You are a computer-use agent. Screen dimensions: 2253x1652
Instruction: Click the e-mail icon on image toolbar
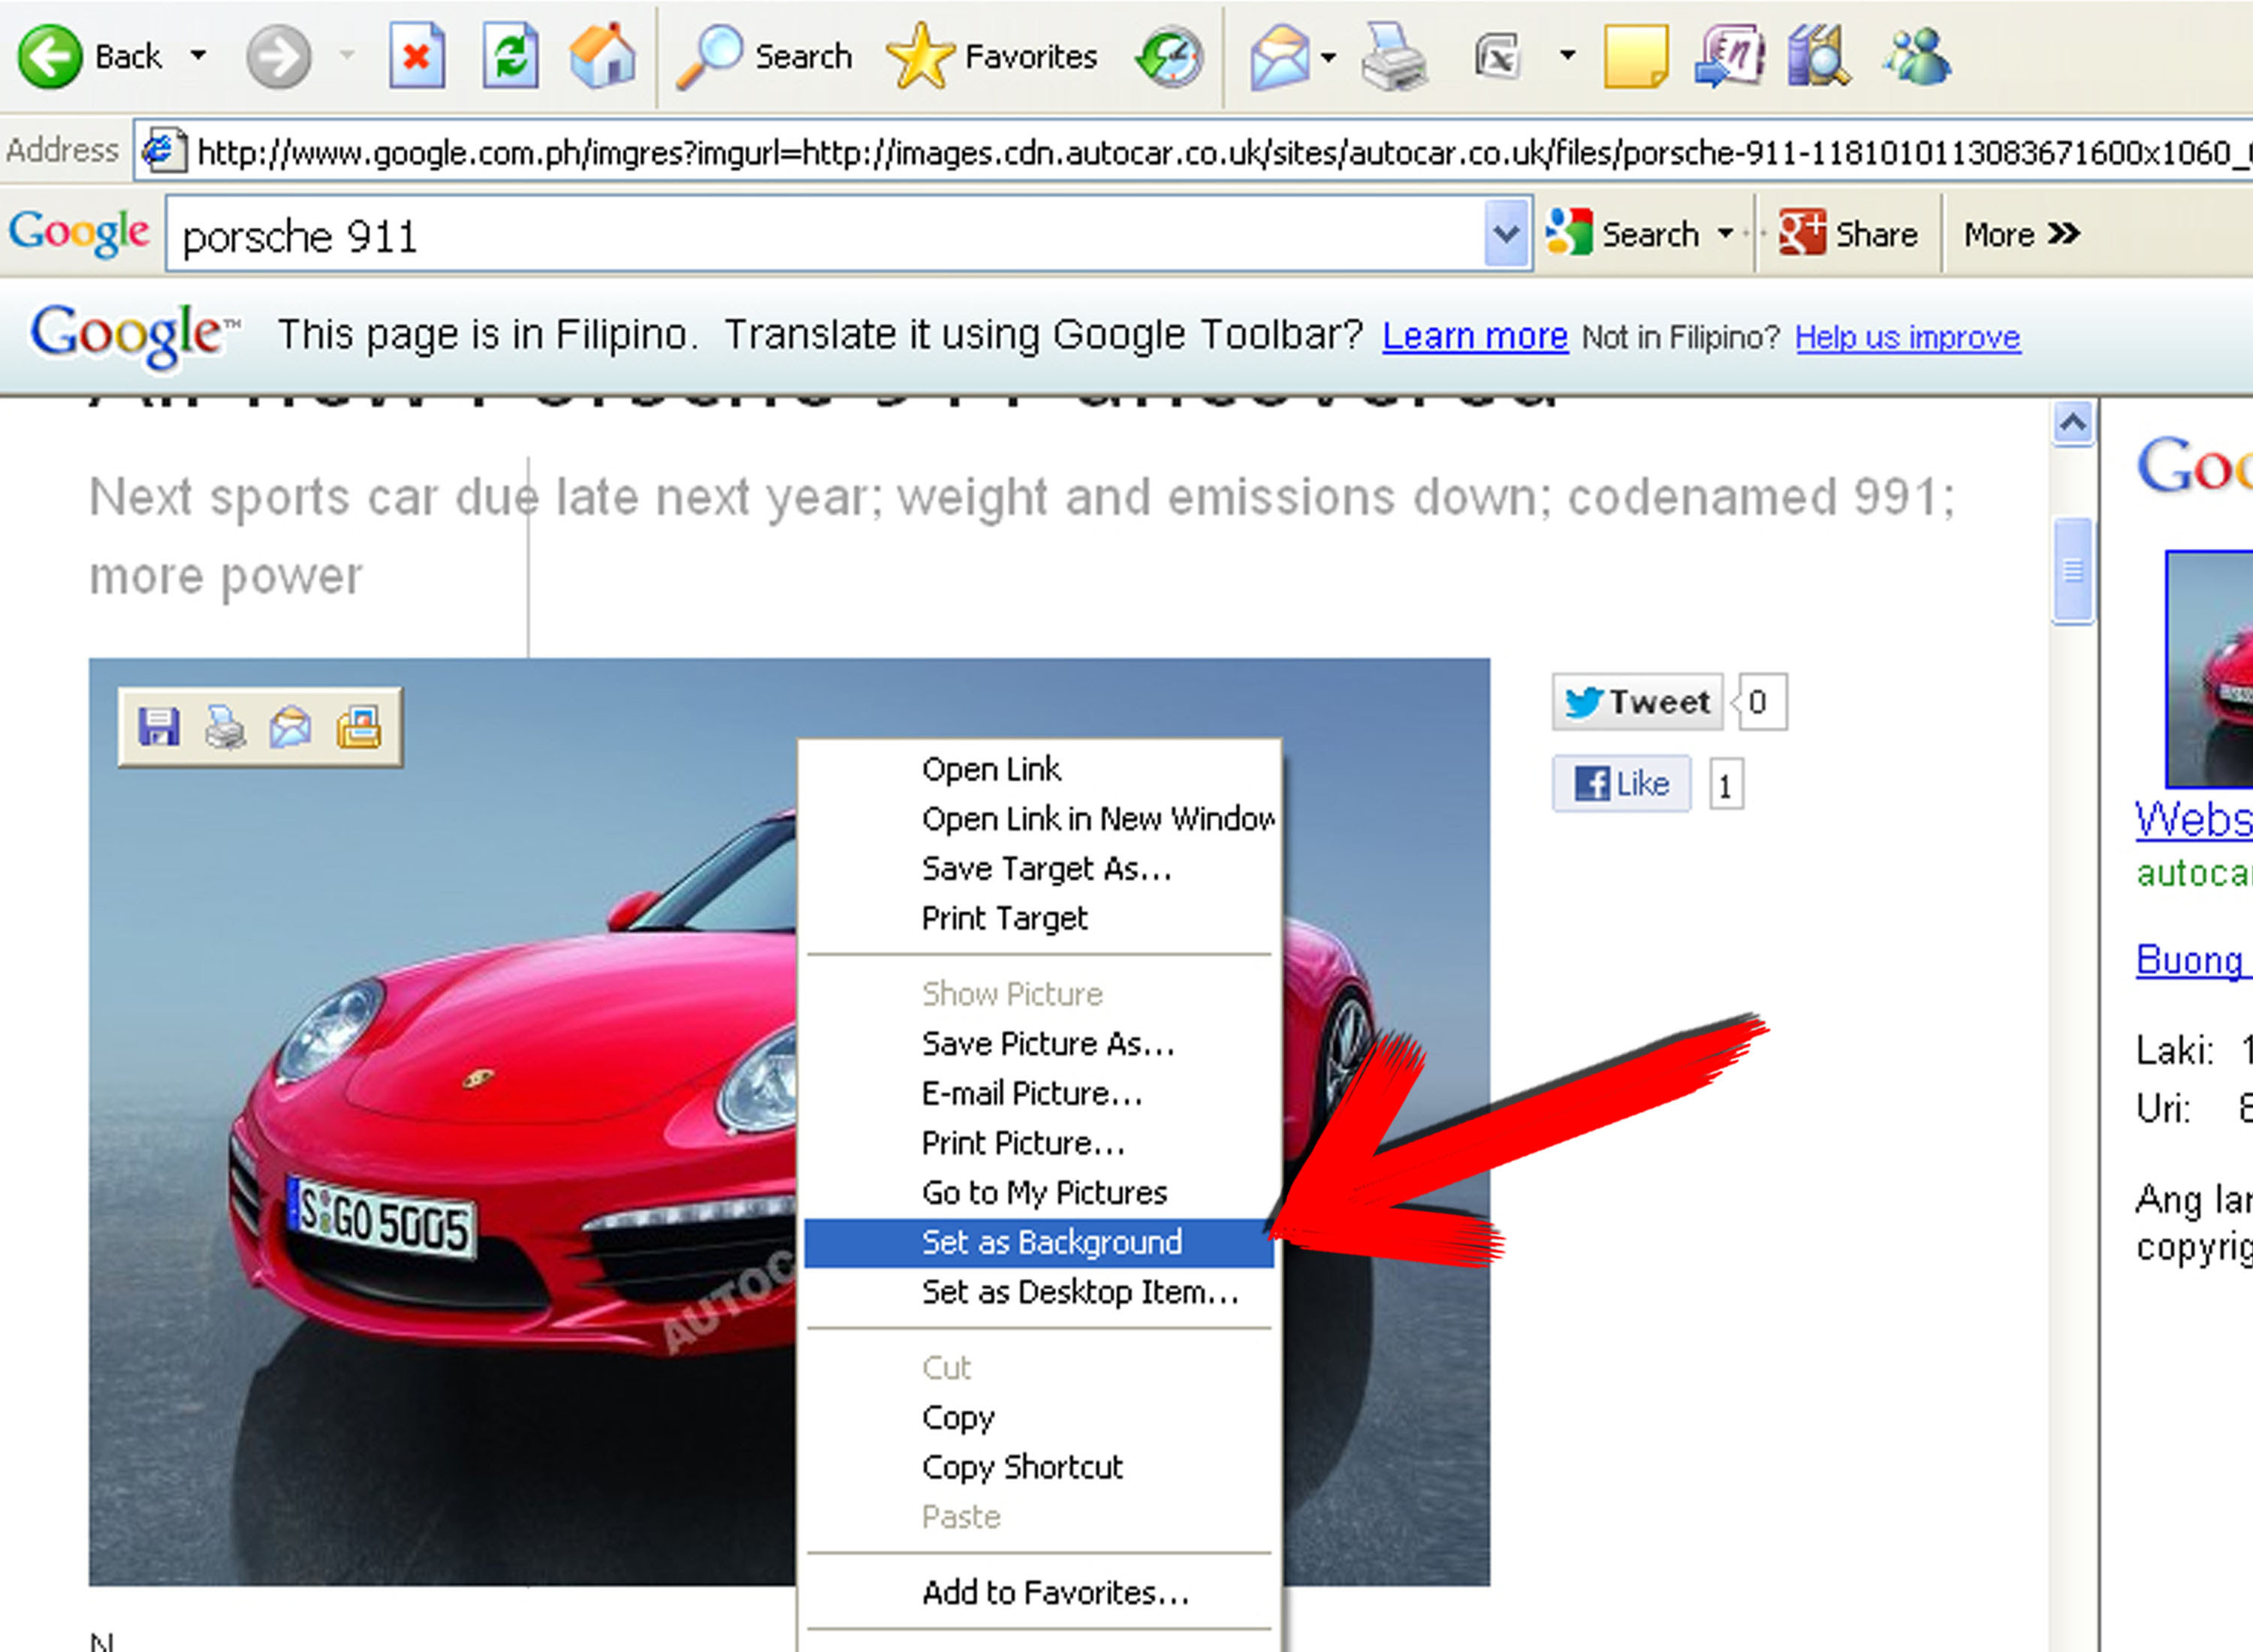(x=291, y=727)
